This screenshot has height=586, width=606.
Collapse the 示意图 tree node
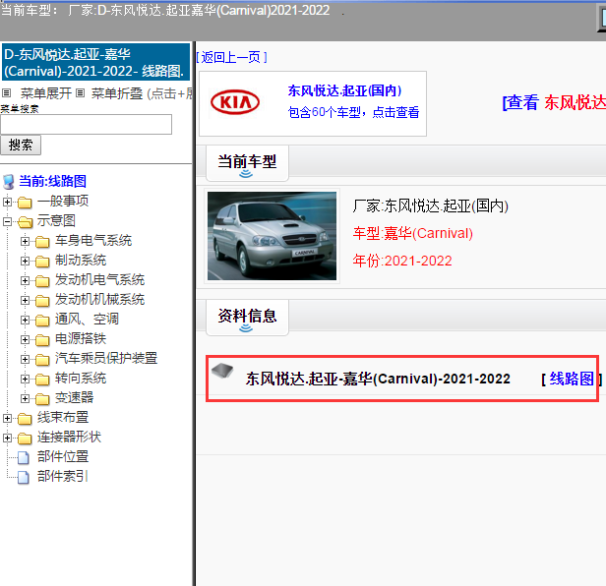(x=7, y=221)
